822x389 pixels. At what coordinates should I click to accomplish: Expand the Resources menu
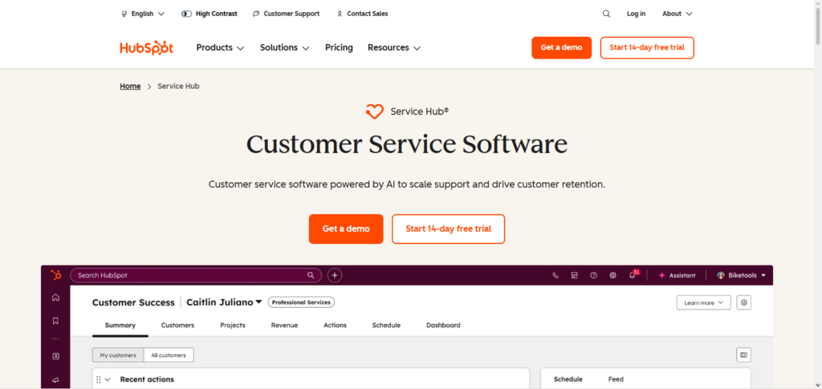click(x=394, y=47)
